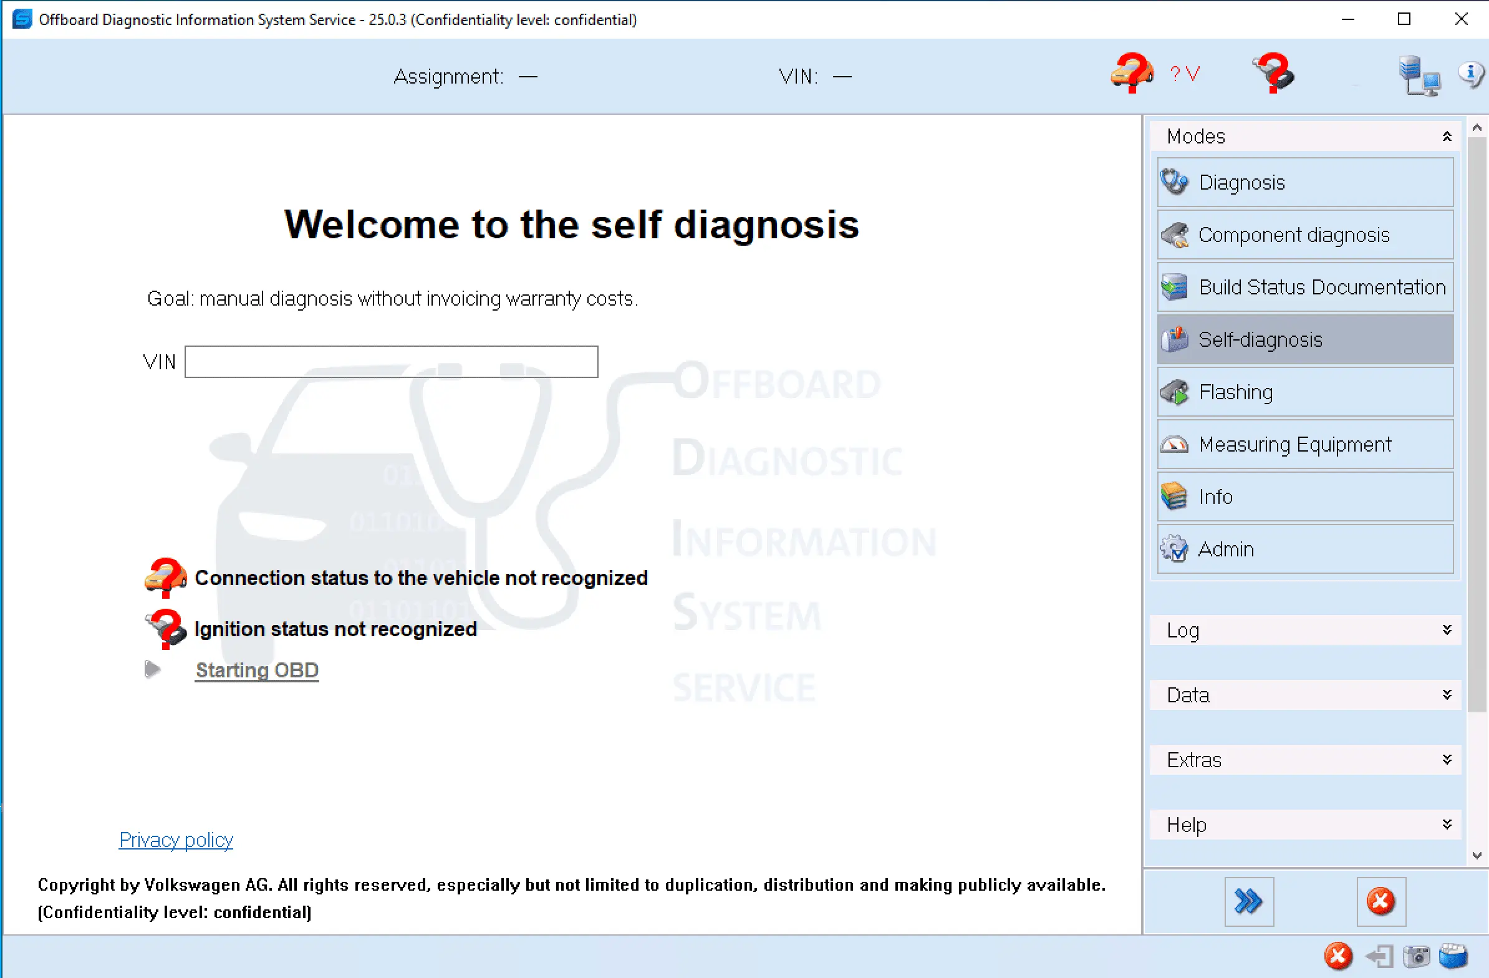Click the vehicle connection status icon in header
This screenshot has height=978, width=1489.
click(x=1132, y=73)
